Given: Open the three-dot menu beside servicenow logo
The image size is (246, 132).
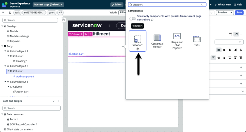Looking at the screenshot, I should 109,26.
